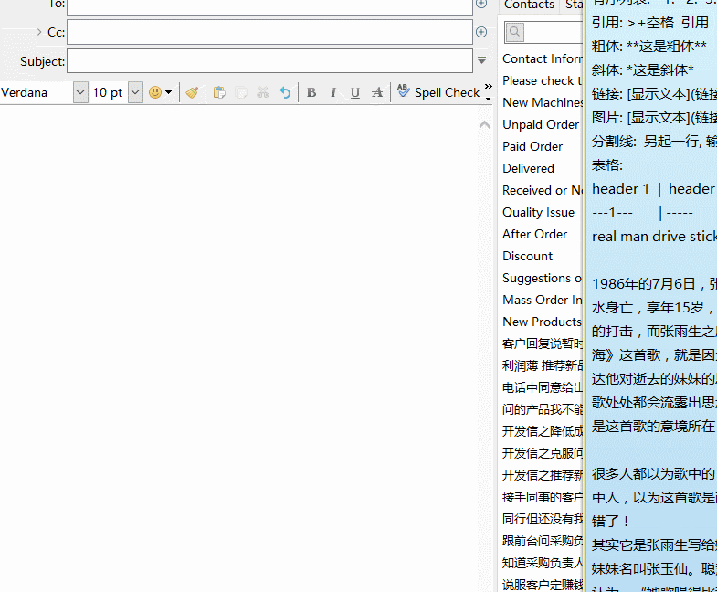Select the 'Contact Inform' template entry
717x592 pixels.
coord(543,59)
